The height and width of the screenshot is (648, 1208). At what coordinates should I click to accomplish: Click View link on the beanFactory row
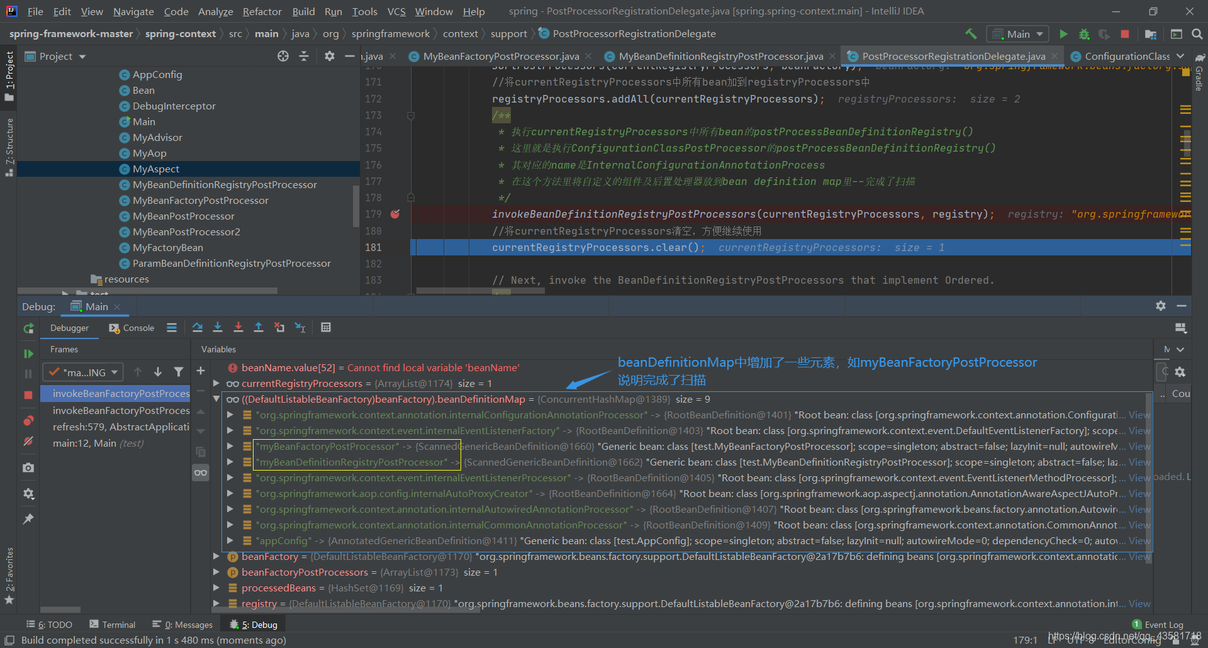(x=1139, y=556)
